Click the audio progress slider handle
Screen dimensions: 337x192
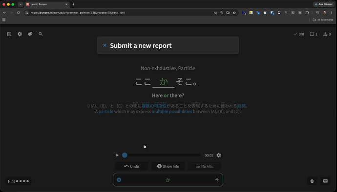click(125, 155)
